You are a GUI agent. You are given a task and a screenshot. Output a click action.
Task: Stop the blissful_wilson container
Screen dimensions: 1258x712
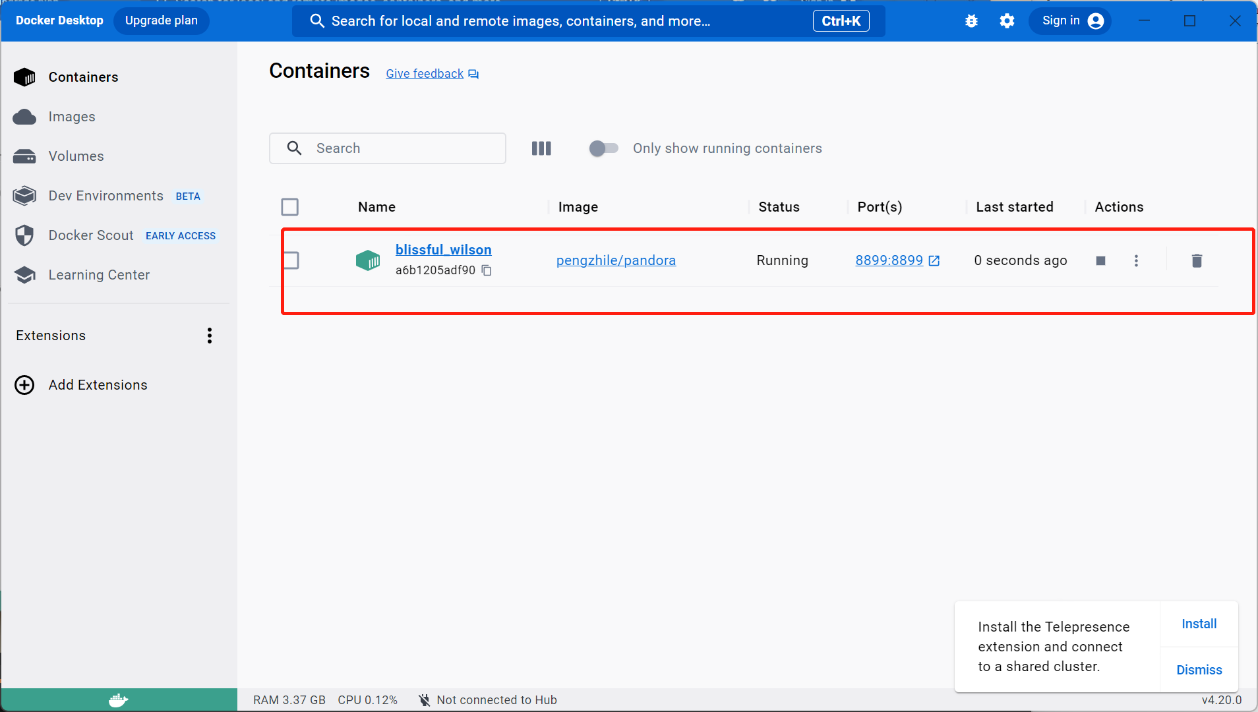point(1100,261)
